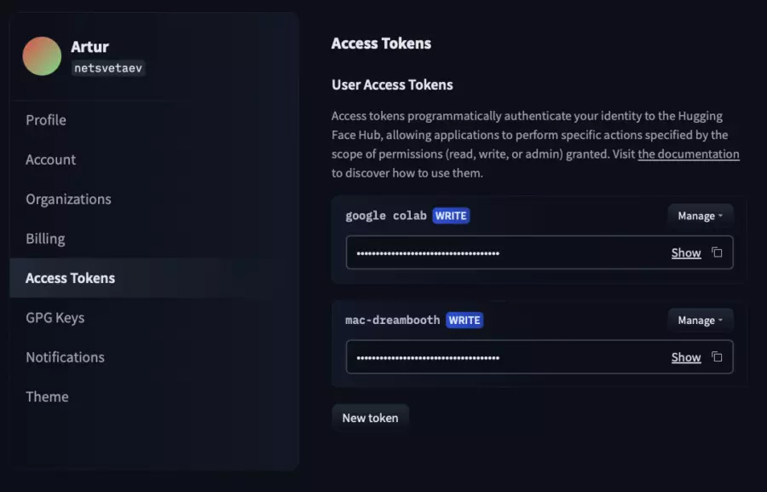
Task: Select Billing in the sidebar
Action: [45, 239]
